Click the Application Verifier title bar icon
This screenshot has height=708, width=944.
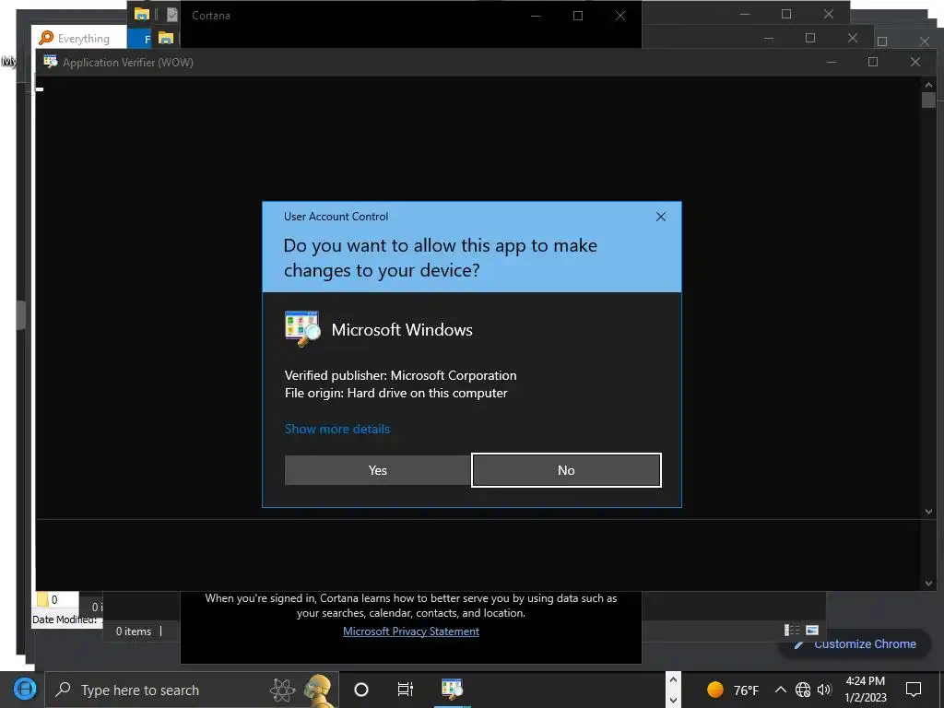click(x=51, y=62)
